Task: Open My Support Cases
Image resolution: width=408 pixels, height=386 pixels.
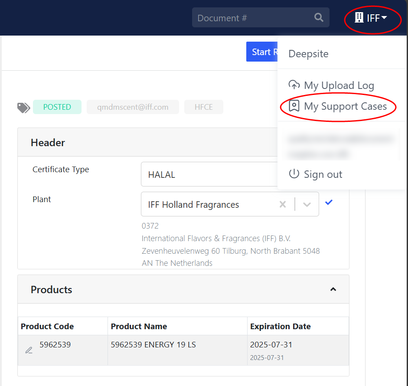Action: (x=345, y=106)
